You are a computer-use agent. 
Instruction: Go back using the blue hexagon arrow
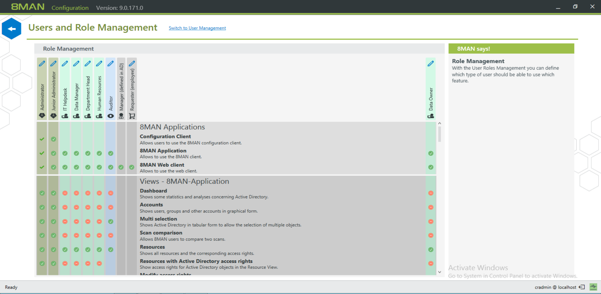point(12,29)
